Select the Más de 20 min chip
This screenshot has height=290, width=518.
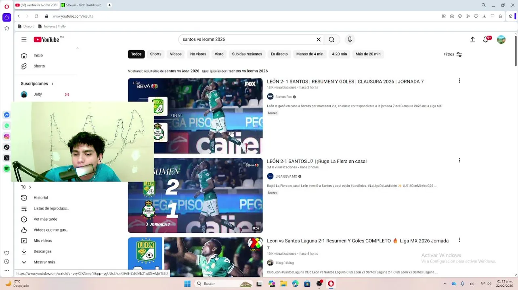pos(368,54)
